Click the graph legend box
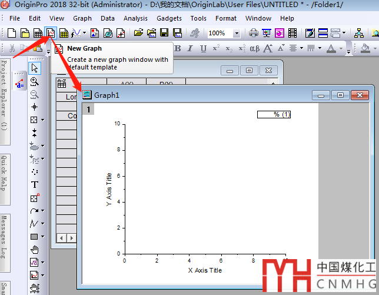Screen dimensions: 379x295 [x=274, y=114]
